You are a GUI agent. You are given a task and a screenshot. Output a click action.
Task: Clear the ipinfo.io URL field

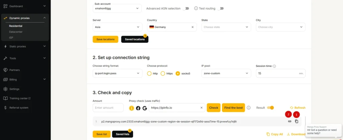pyautogui.click(x=201, y=107)
